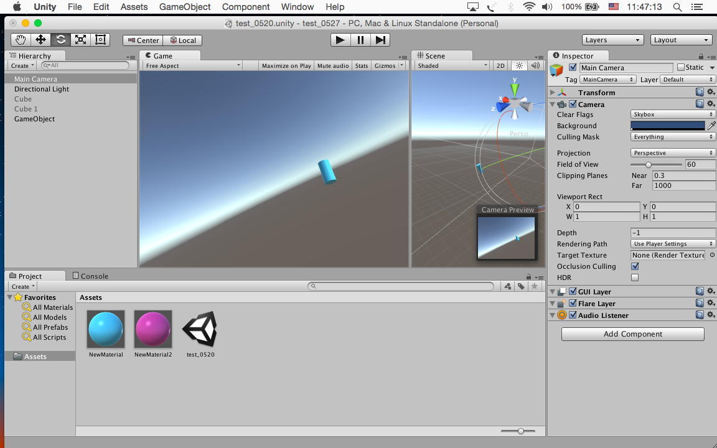This screenshot has height=448, width=717.
Task: Toggle Maximize on Play
Action: [x=286, y=65]
